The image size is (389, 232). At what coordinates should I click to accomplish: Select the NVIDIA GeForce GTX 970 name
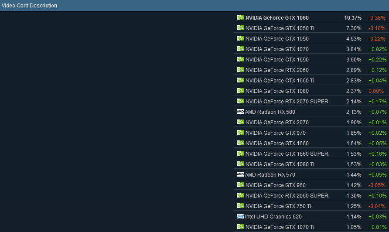275,133
